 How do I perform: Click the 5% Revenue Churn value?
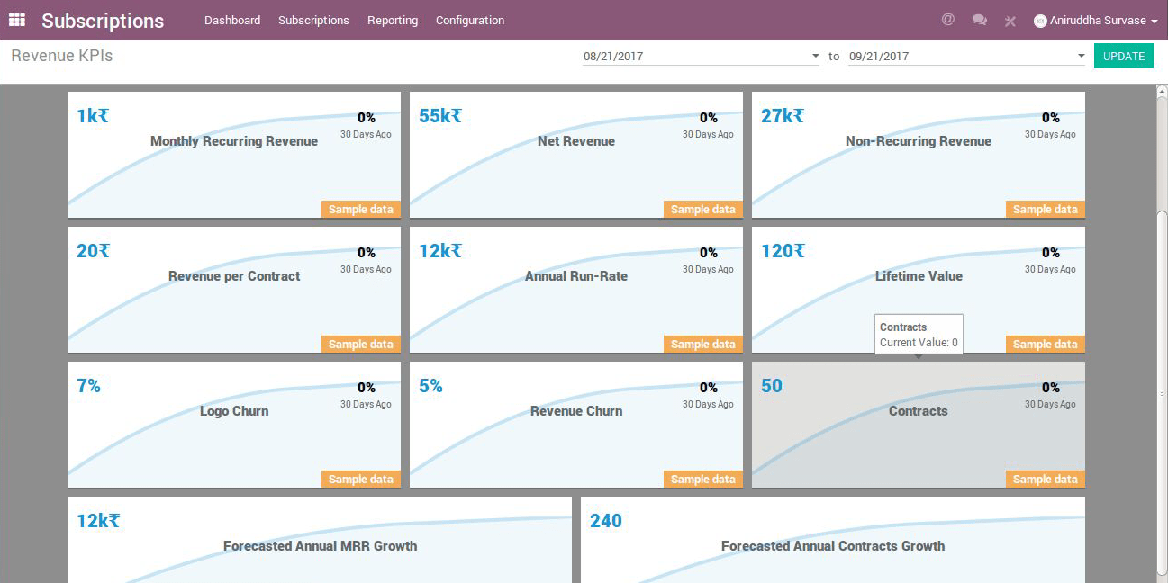430,386
